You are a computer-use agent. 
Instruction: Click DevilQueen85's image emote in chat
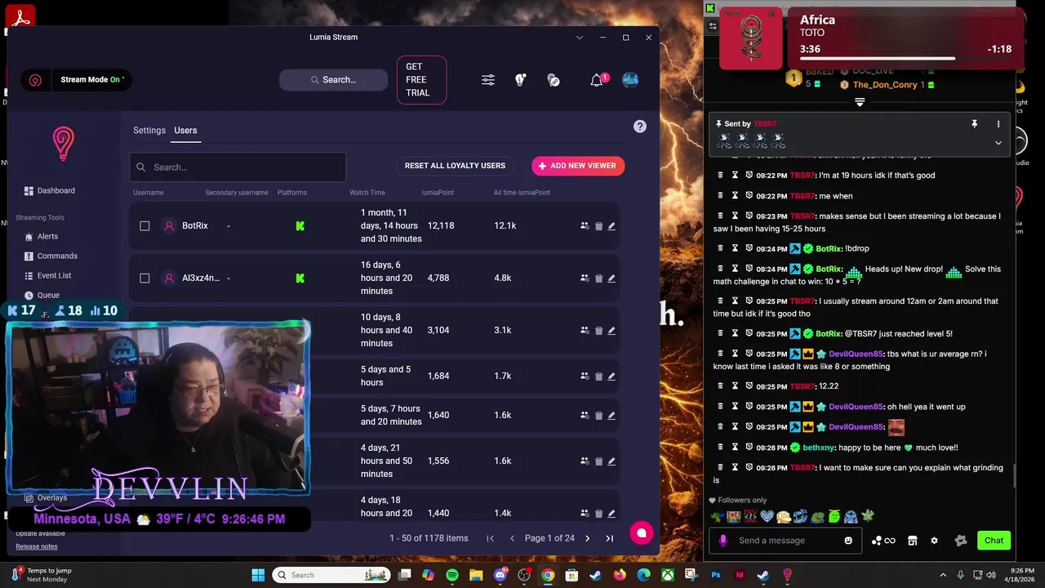[896, 427]
